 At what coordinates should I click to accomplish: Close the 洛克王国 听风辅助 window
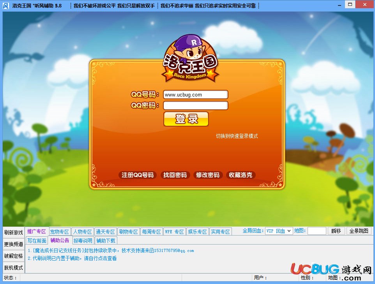[x=365, y=5]
